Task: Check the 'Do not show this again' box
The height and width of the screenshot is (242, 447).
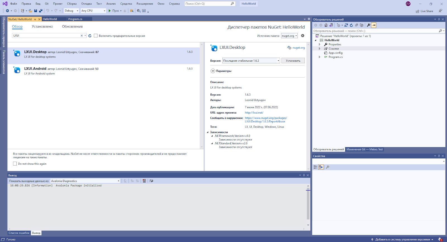Action: [x=15, y=164]
